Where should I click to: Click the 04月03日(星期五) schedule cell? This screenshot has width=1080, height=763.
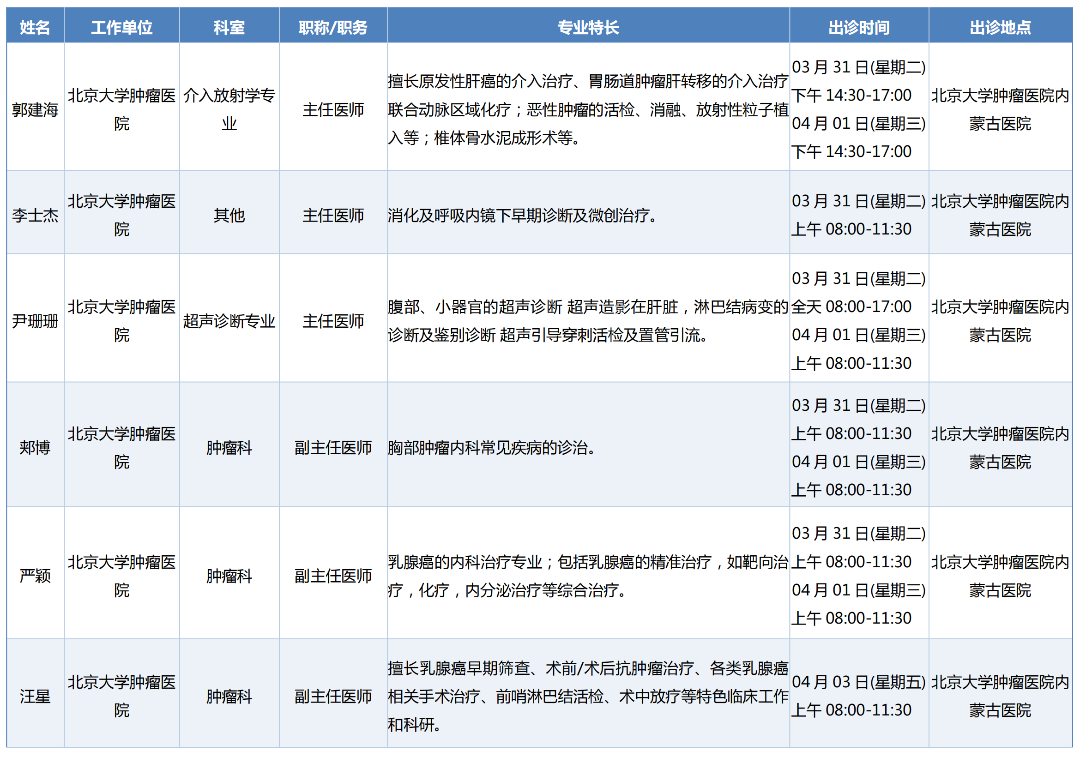[x=858, y=682]
